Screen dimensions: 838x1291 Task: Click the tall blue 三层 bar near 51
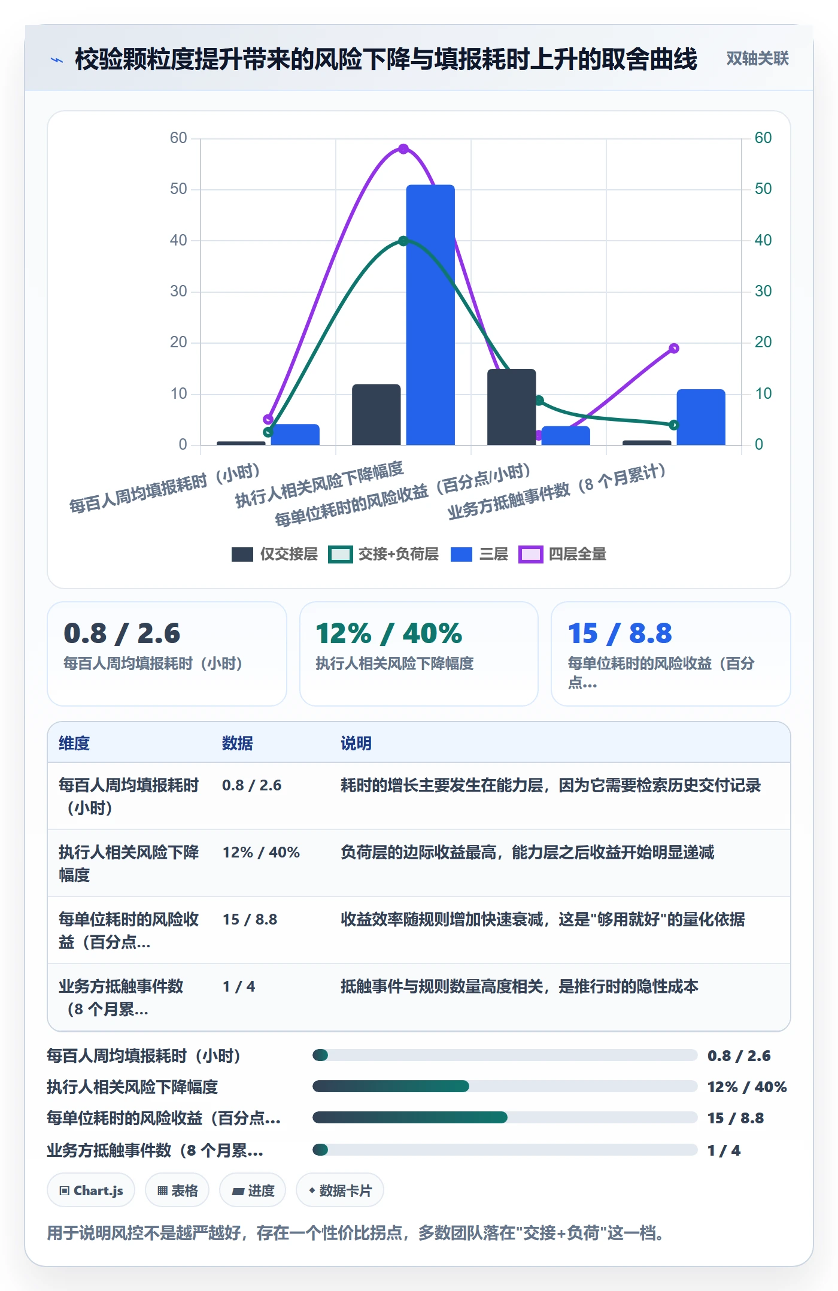pyautogui.click(x=430, y=315)
